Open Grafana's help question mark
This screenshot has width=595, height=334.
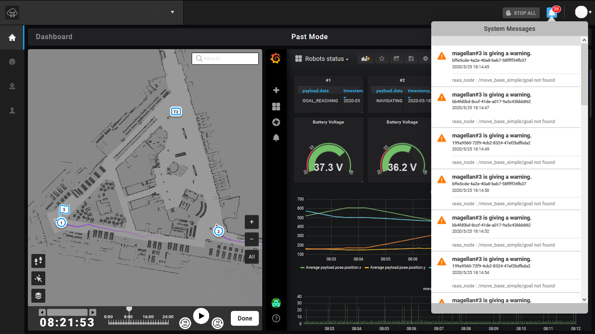[x=276, y=318]
